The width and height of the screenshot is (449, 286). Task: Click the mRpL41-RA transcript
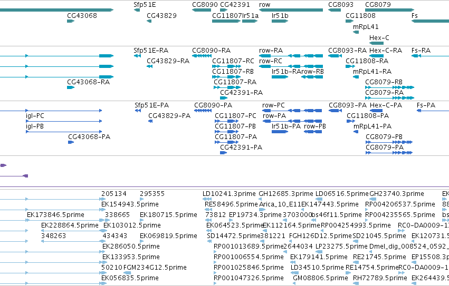pos(356,77)
